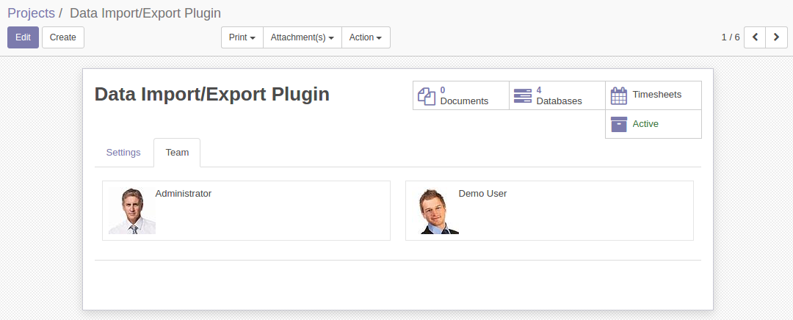Select the Team tab
The height and width of the screenshot is (320, 793).
[177, 153]
